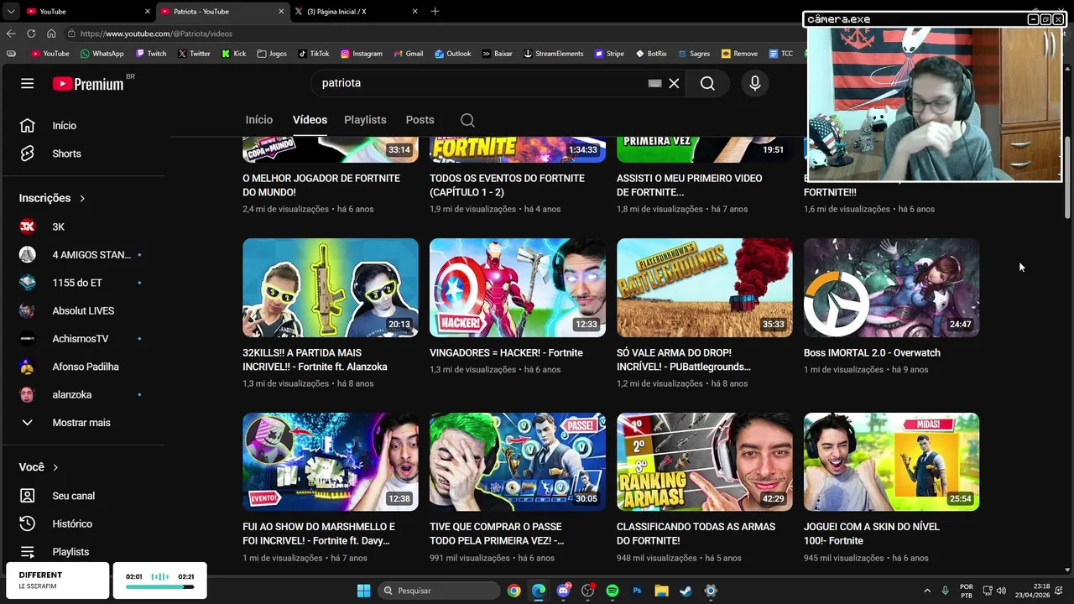Close the Patriota - YouTube tab
Viewport: 1074px width, 604px height.
coord(281,12)
